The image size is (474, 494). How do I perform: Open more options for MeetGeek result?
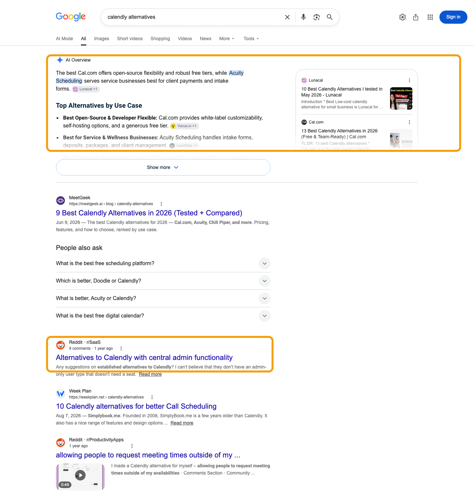click(x=161, y=204)
